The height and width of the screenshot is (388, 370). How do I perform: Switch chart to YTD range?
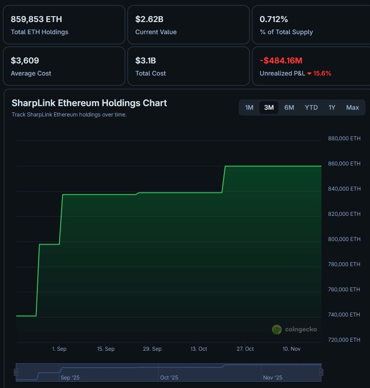tap(311, 107)
